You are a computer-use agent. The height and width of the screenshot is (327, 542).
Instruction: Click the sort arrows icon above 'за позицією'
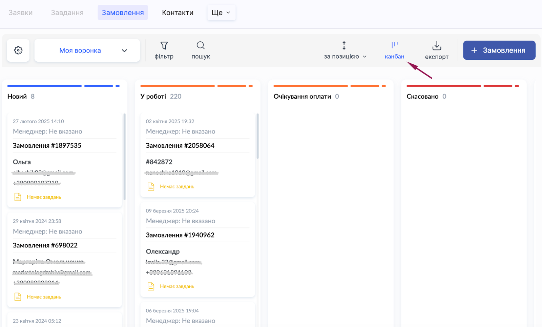pos(344,45)
